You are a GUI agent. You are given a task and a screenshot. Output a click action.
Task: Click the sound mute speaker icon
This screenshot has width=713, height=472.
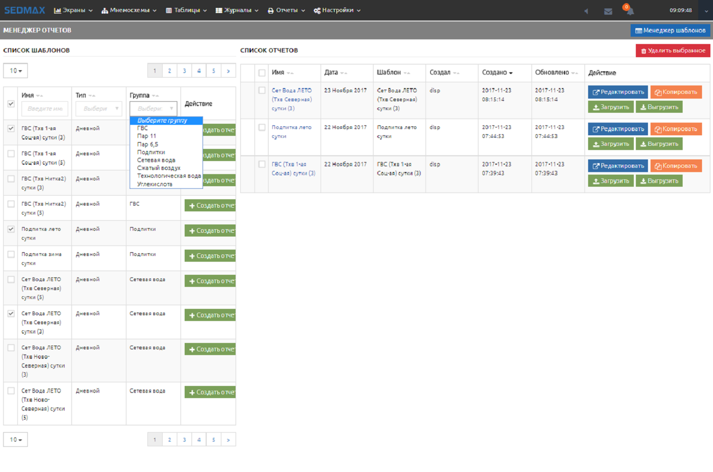[x=586, y=11]
